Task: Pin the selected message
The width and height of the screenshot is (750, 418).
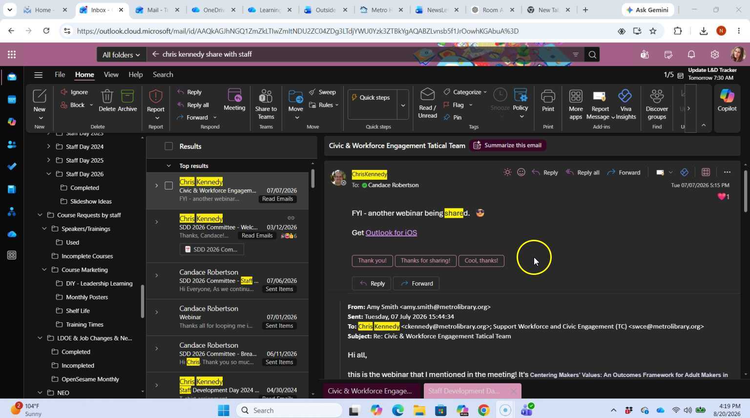Action: tap(452, 117)
